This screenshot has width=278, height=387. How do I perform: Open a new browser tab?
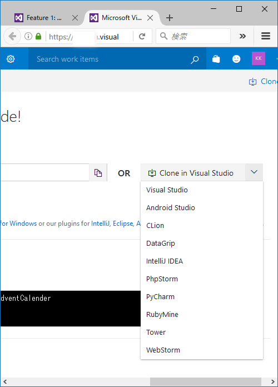[x=170, y=18]
